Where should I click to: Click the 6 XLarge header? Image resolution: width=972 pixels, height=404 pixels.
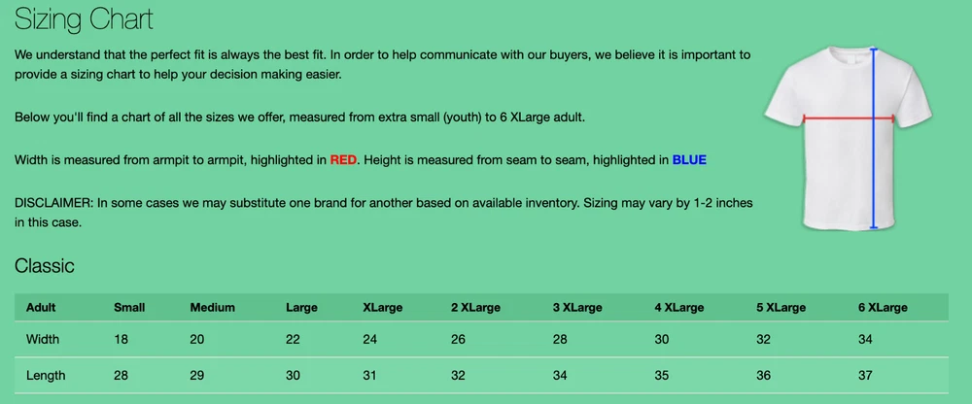coord(883,308)
